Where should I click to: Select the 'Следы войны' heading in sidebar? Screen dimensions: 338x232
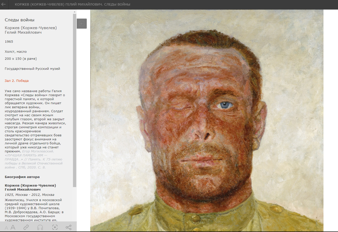pos(20,20)
